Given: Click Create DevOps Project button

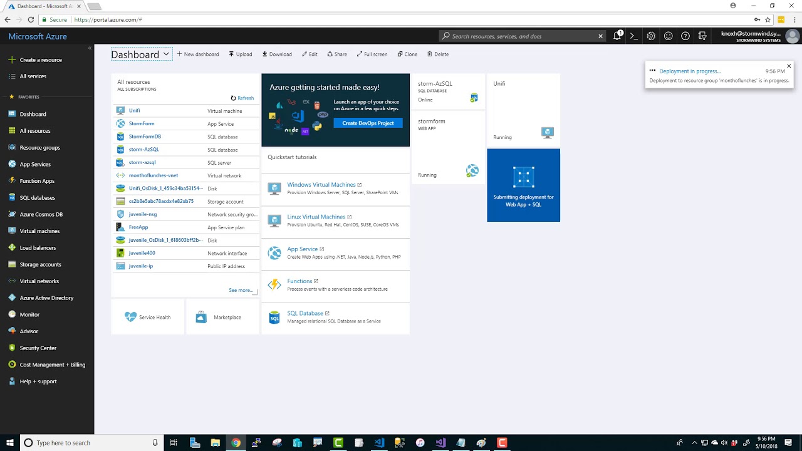Looking at the screenshot, I should [368, 123].
